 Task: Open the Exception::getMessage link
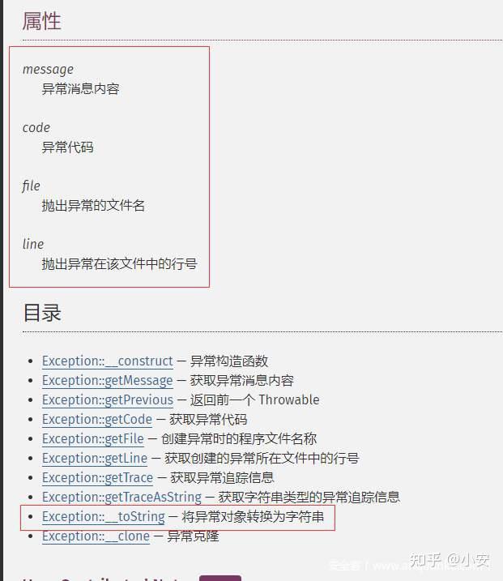(x=108, y=381)
